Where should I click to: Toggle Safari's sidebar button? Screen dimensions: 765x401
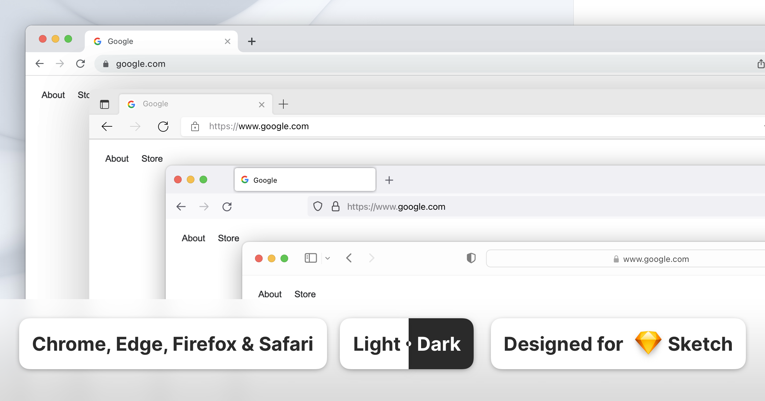pyautogui.click(x=310, y=258)
